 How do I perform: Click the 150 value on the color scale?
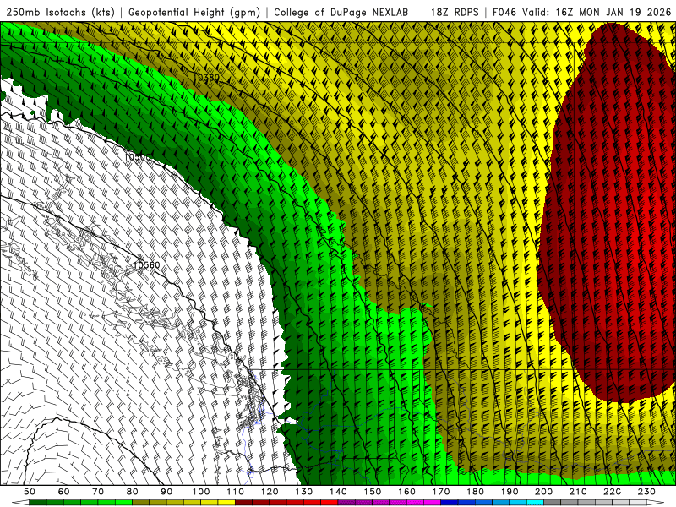pos(373,492)
